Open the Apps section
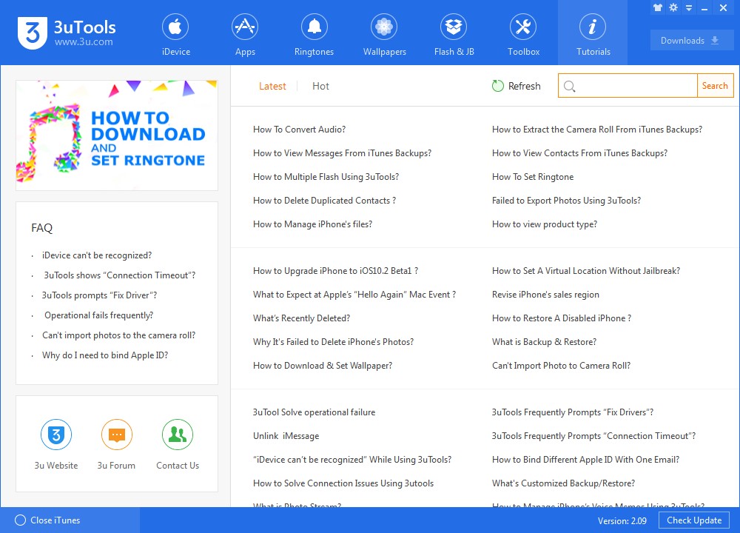This screenshot has height=533, width=740. [245, 34]
